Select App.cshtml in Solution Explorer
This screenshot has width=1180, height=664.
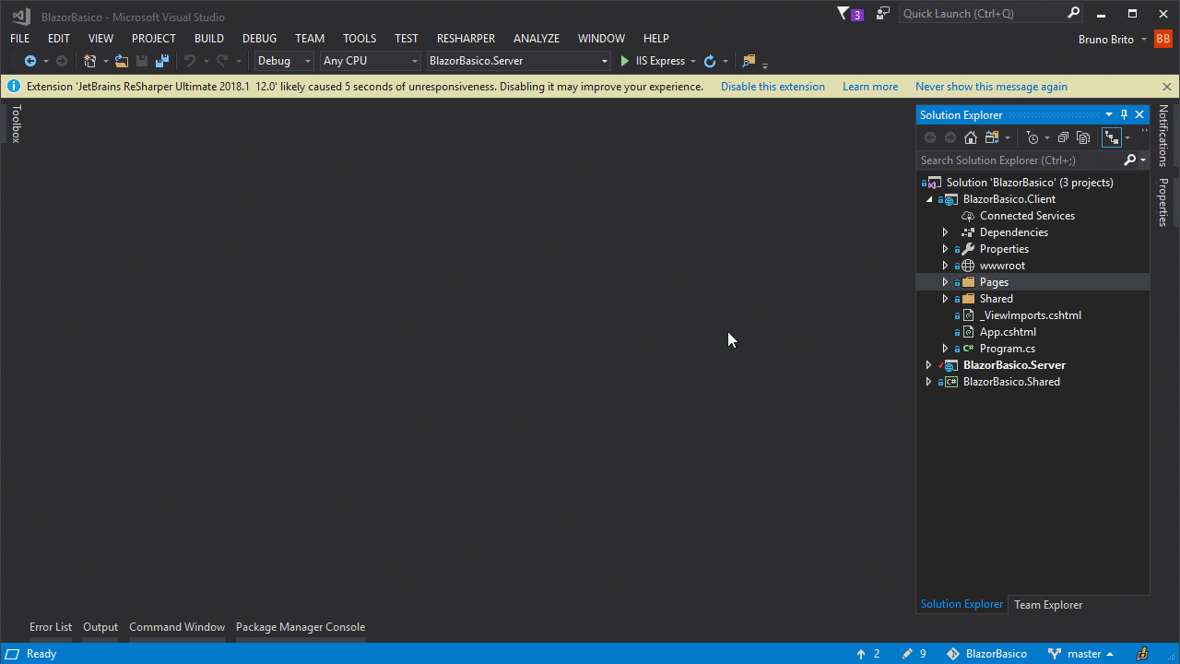[x=1008, y=332]
